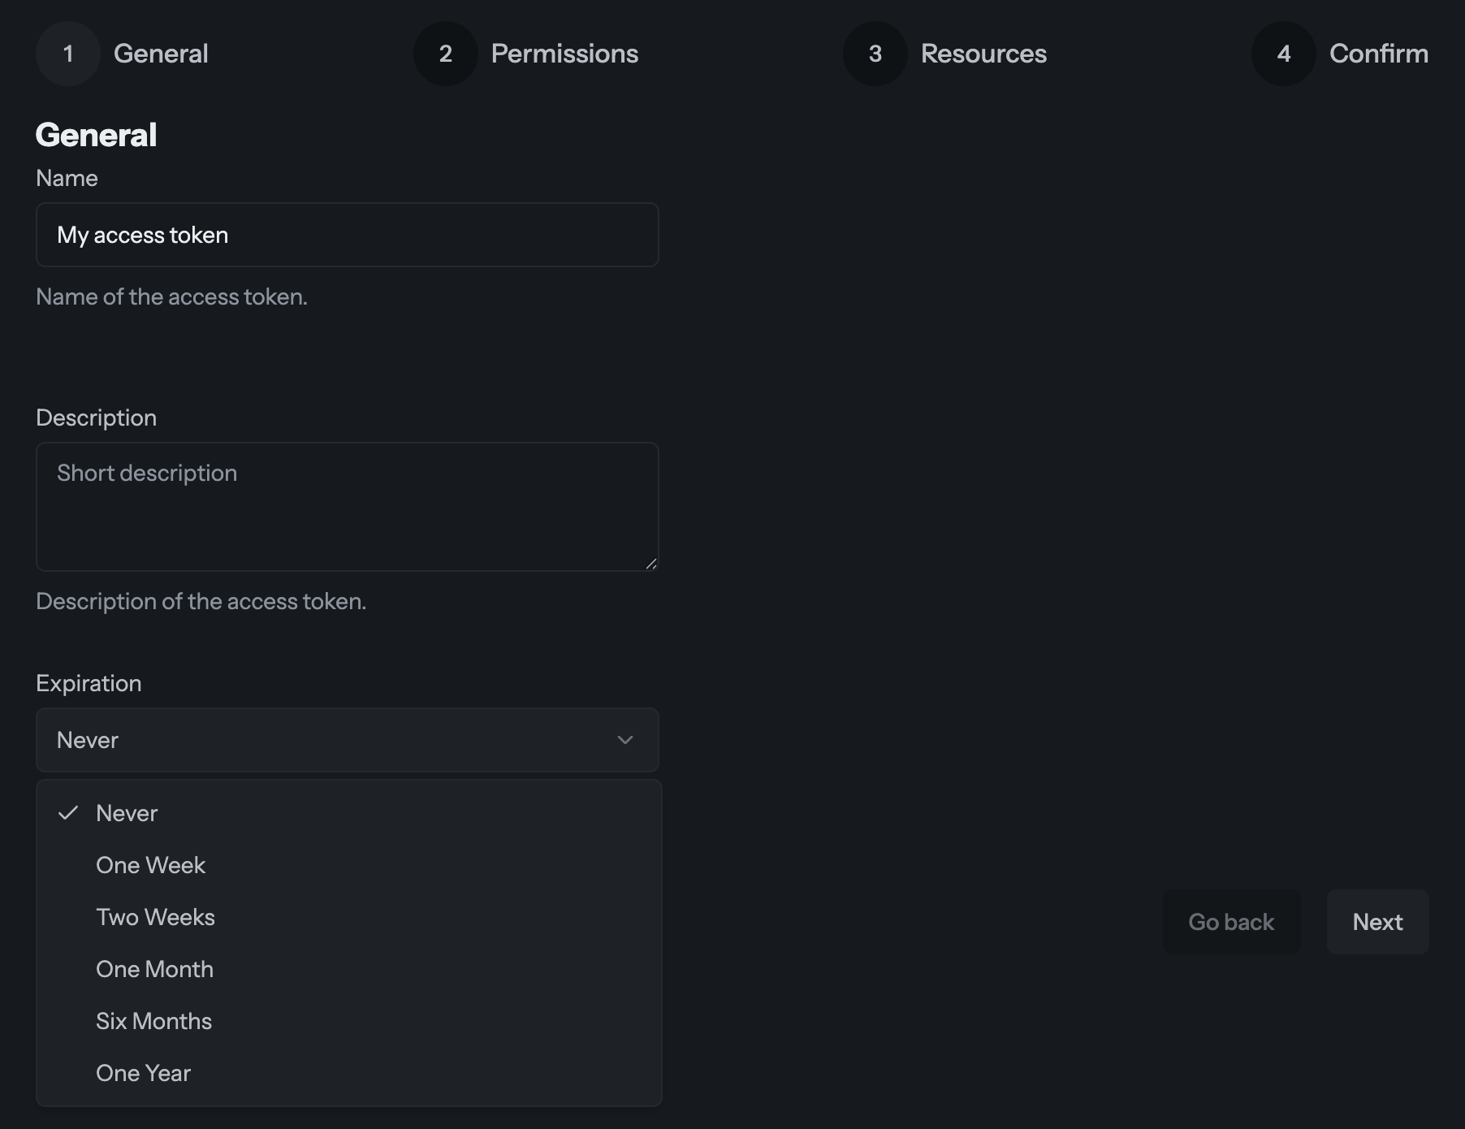Select the One Week expiration option
This screenshot has height=1129, width=1465.
[x=151, y=865]
